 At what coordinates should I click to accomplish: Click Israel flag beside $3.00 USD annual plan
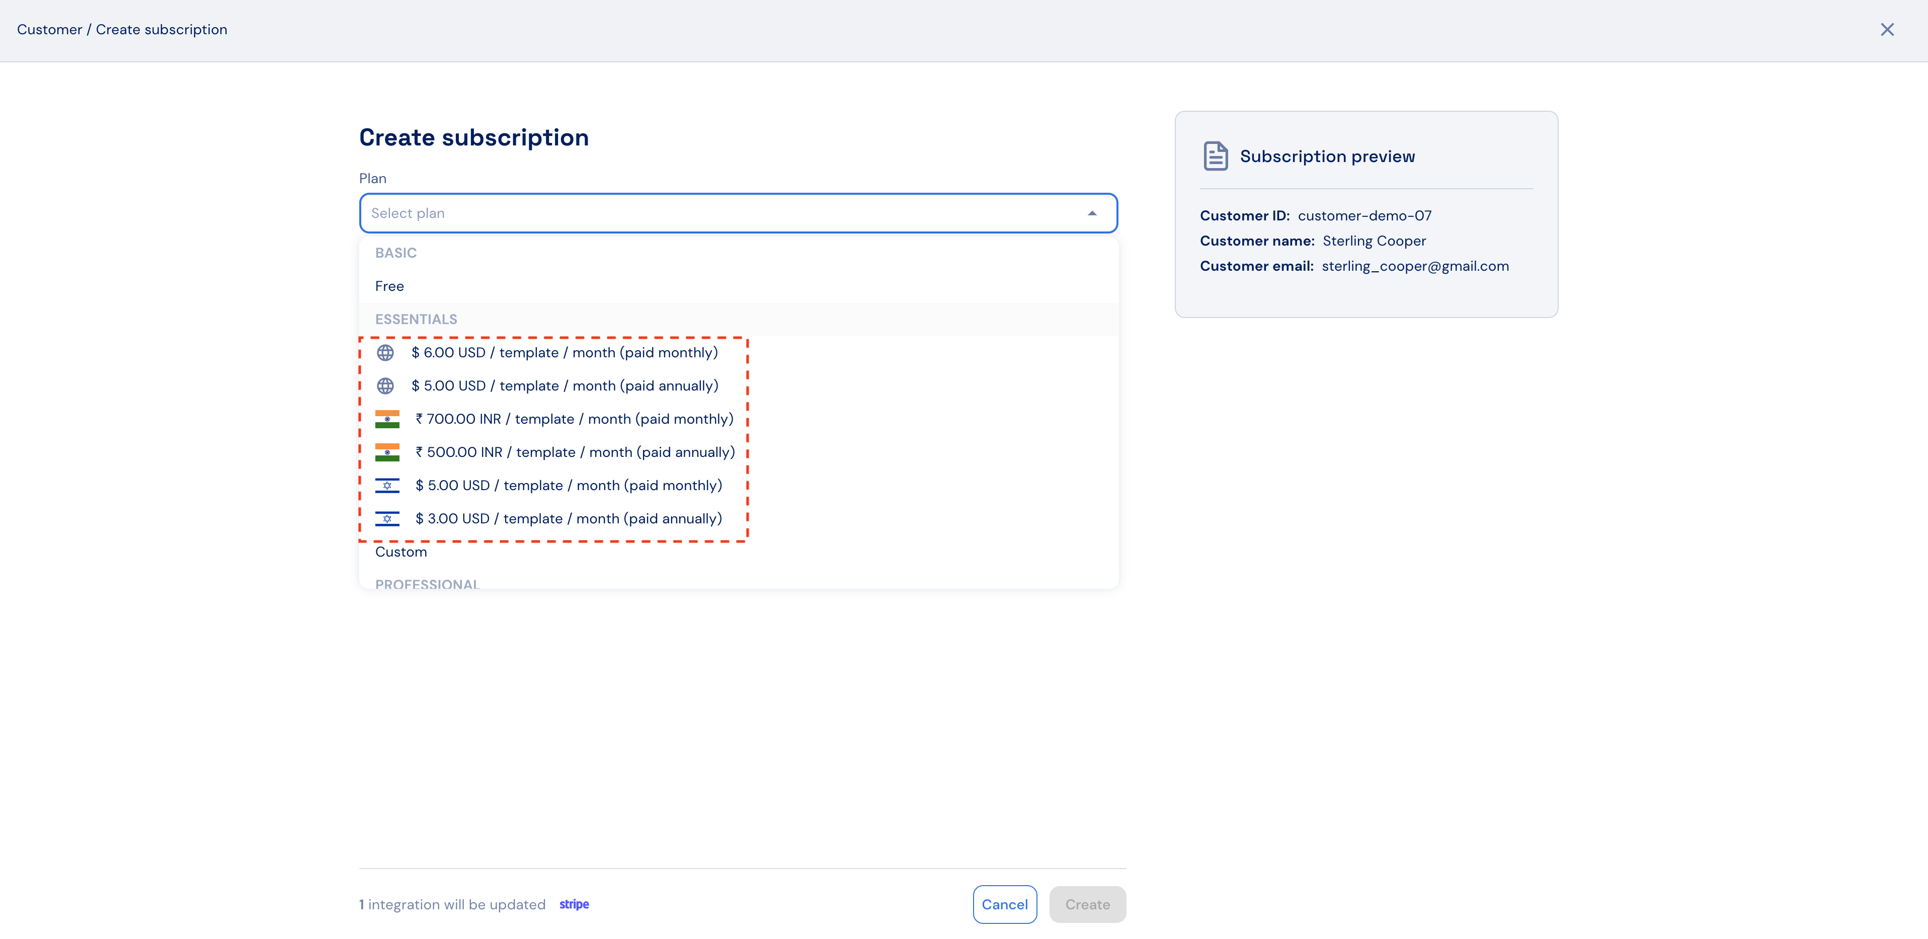click(x=387, y=519)
